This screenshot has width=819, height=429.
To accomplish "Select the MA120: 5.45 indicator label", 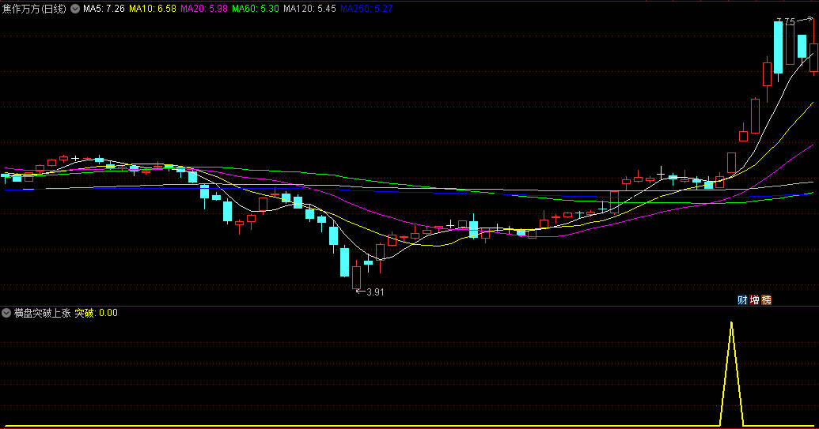I will coord(309,9).
